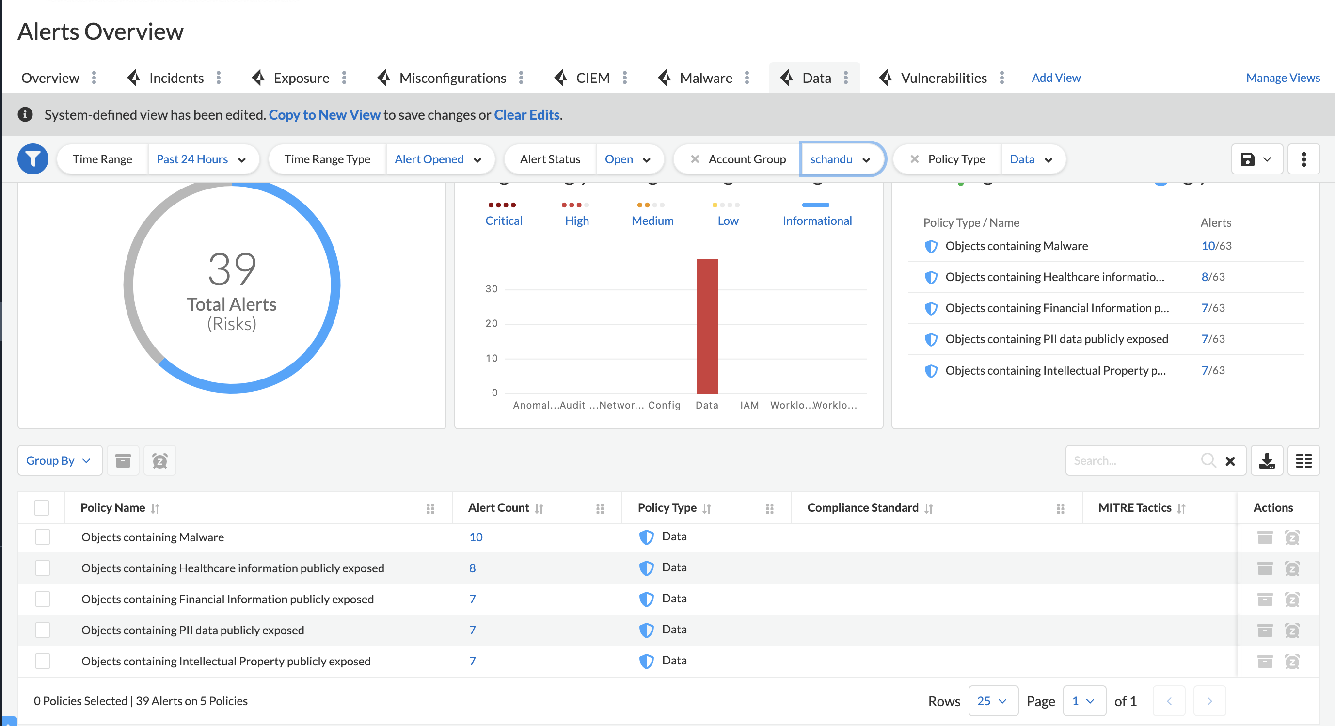Click the Group By dropdown button
The height and width of the screenshot is (726, 1335).
point(58,460)
